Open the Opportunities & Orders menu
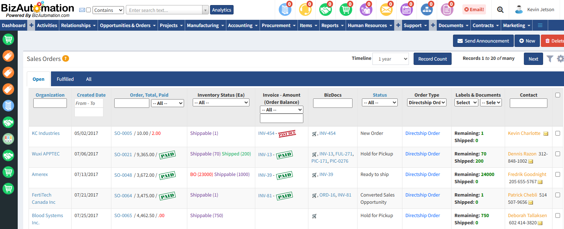The height and width of the screenshot is (229, 564). pyautogui.click(x=128, y=25)
